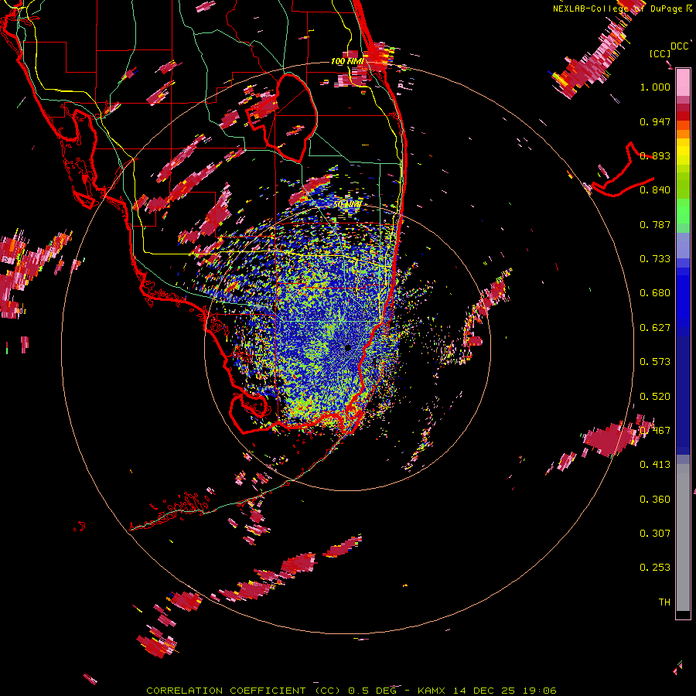
Task: Click the [CC] label above the color bar
Action: (x=660, y=53)
